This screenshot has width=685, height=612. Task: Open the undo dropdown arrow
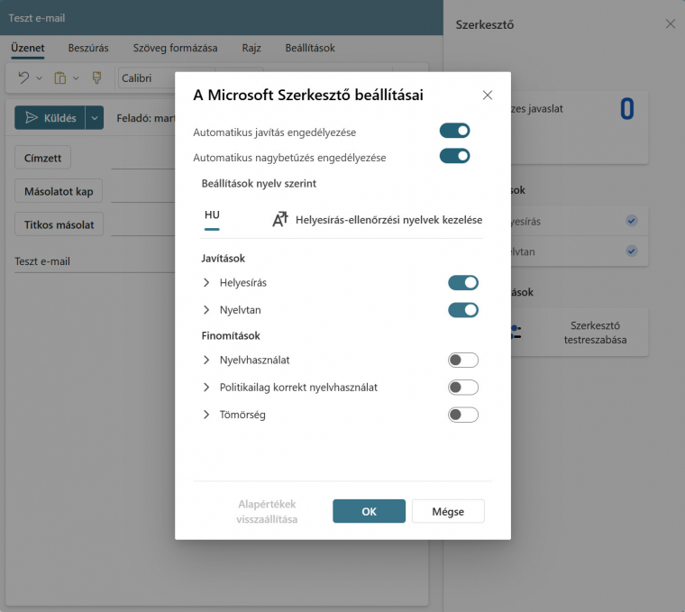(40, 78)
